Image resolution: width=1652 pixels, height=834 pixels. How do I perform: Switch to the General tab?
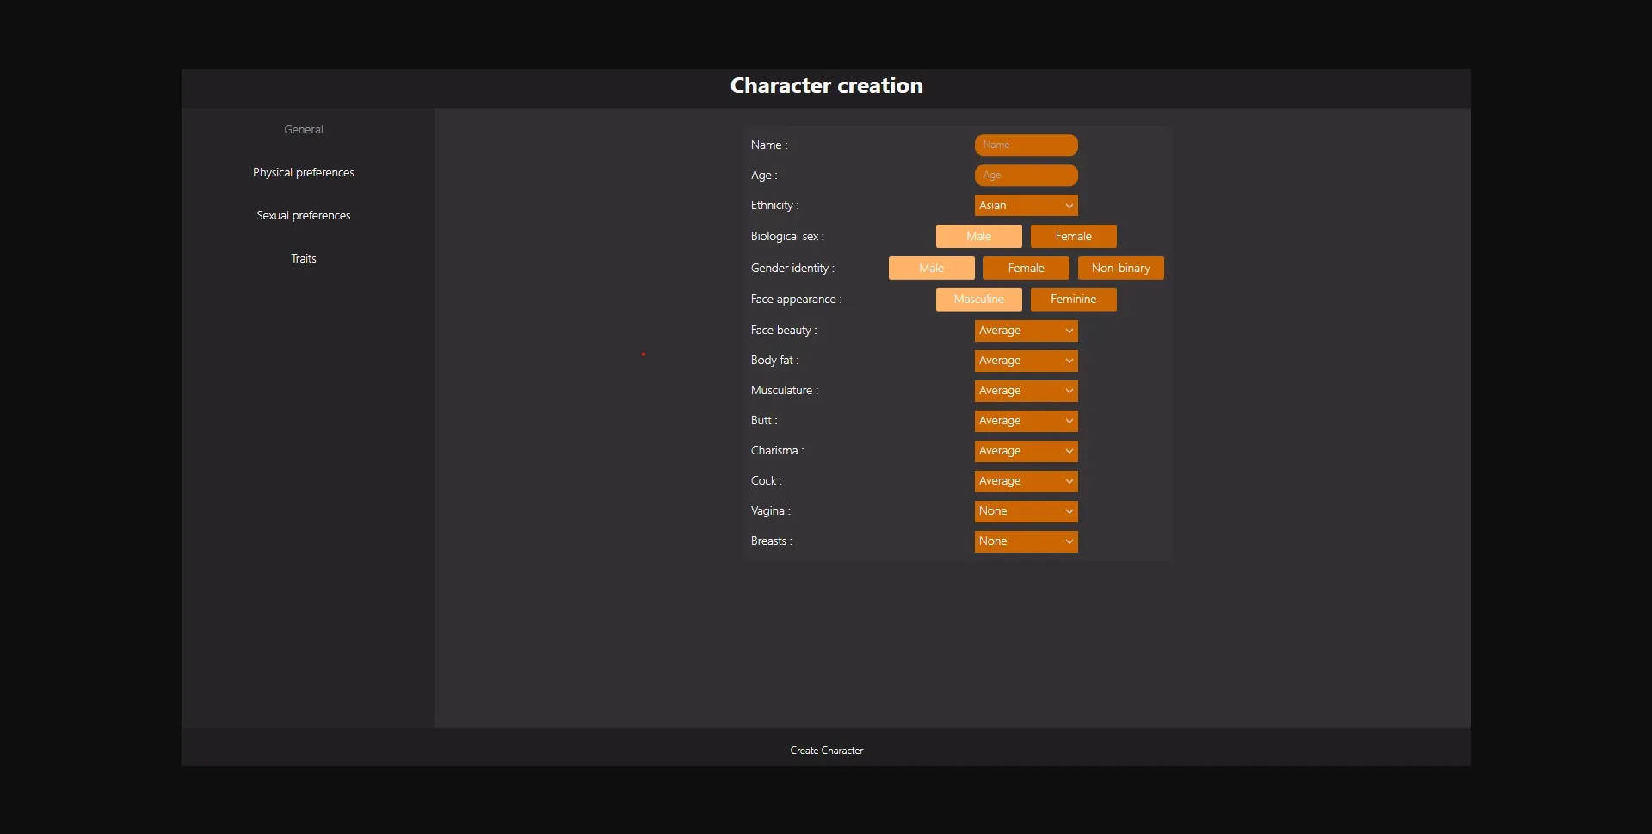[304, 130]
